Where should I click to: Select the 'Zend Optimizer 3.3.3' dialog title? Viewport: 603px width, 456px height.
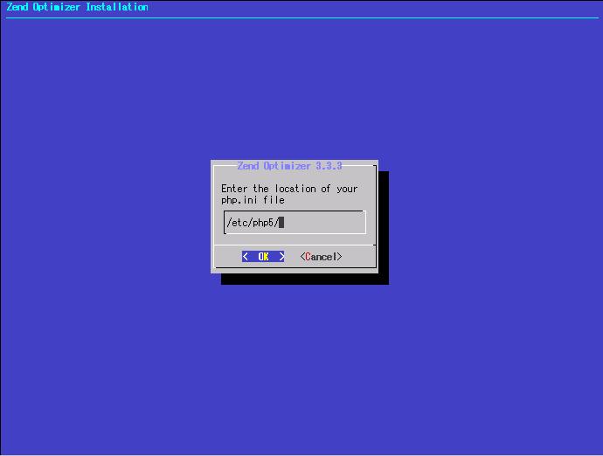tap(289, 166)
